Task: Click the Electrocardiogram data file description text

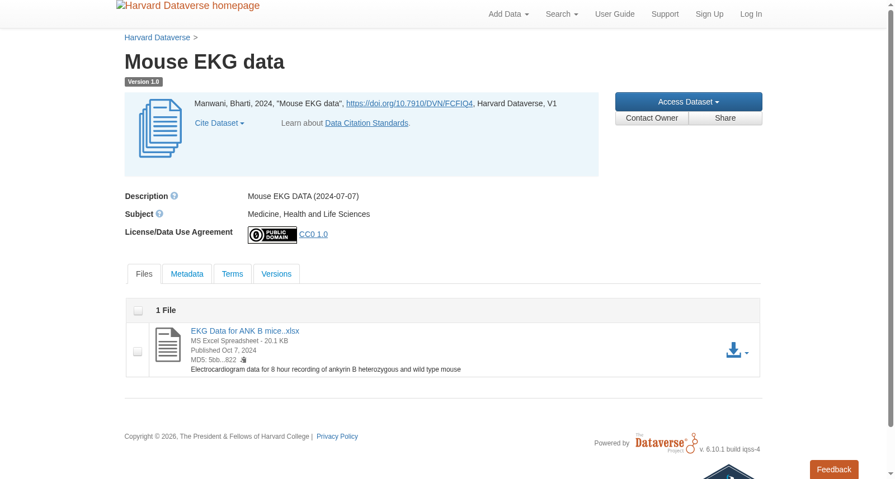Action: 326,369
